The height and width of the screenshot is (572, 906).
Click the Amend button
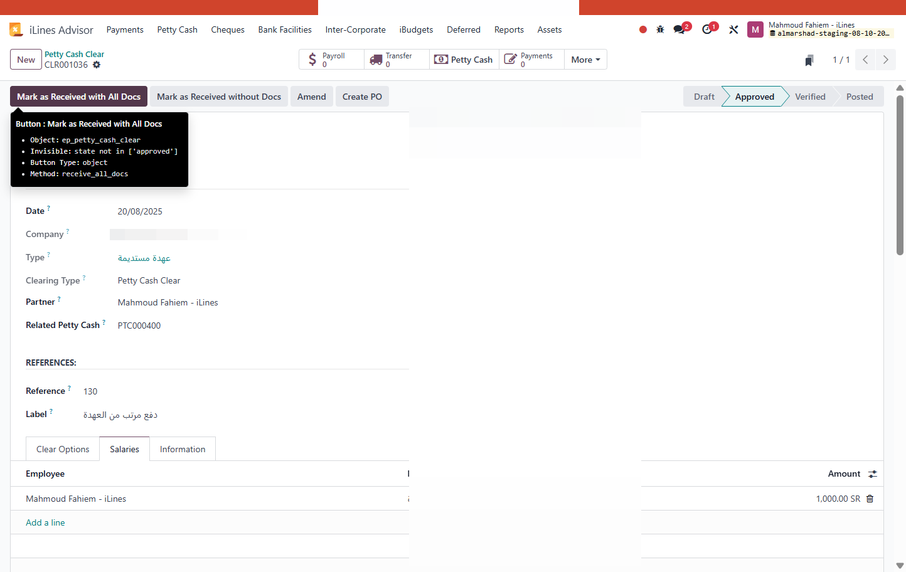(x=312, y=97)
